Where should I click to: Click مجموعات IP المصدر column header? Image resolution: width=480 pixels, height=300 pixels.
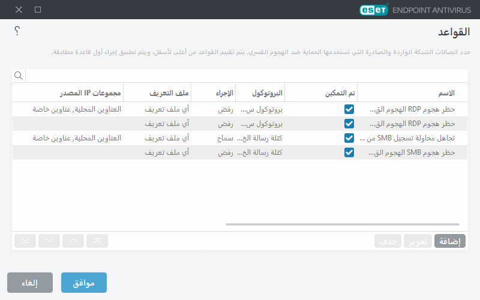click(x=90, y=93)
